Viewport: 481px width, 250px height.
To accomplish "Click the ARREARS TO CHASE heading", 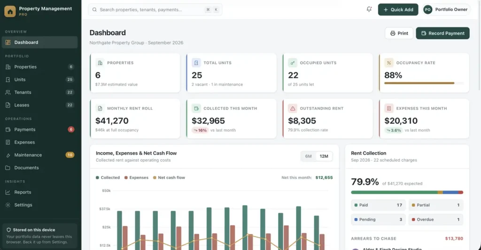I will tap(373, 238).
